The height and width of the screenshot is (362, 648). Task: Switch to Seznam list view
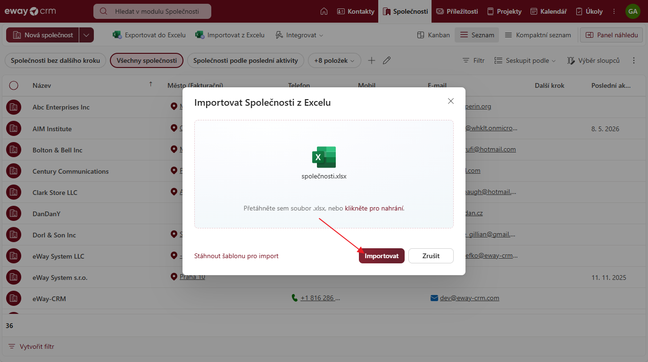pyautogui.click(x=477, y=35)
